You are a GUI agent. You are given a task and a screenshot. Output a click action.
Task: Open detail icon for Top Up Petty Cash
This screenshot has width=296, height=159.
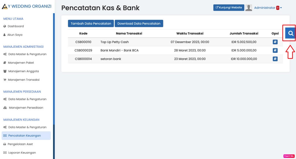tap(275, 42)
